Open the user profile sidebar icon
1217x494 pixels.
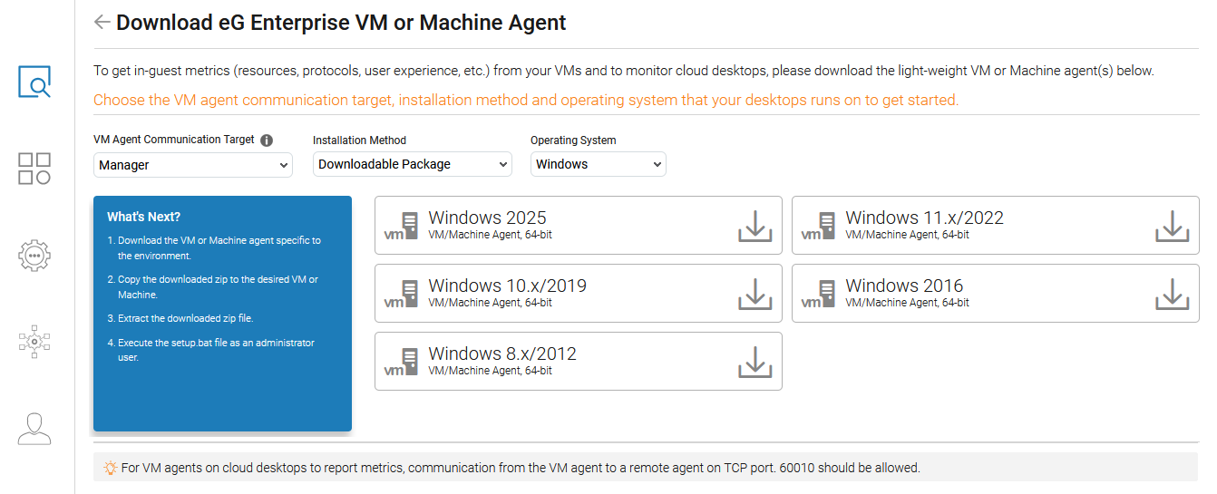tap(34, 429)
